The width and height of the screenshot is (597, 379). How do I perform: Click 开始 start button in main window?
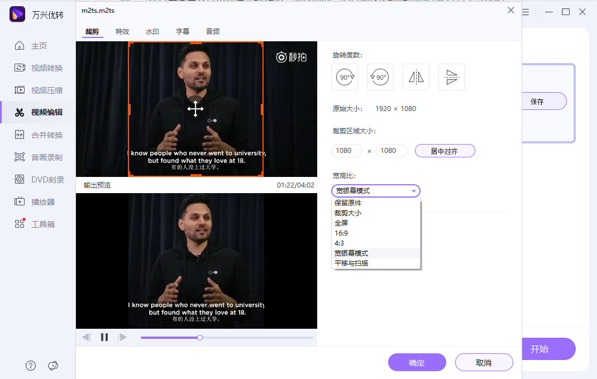pos(548,349)
